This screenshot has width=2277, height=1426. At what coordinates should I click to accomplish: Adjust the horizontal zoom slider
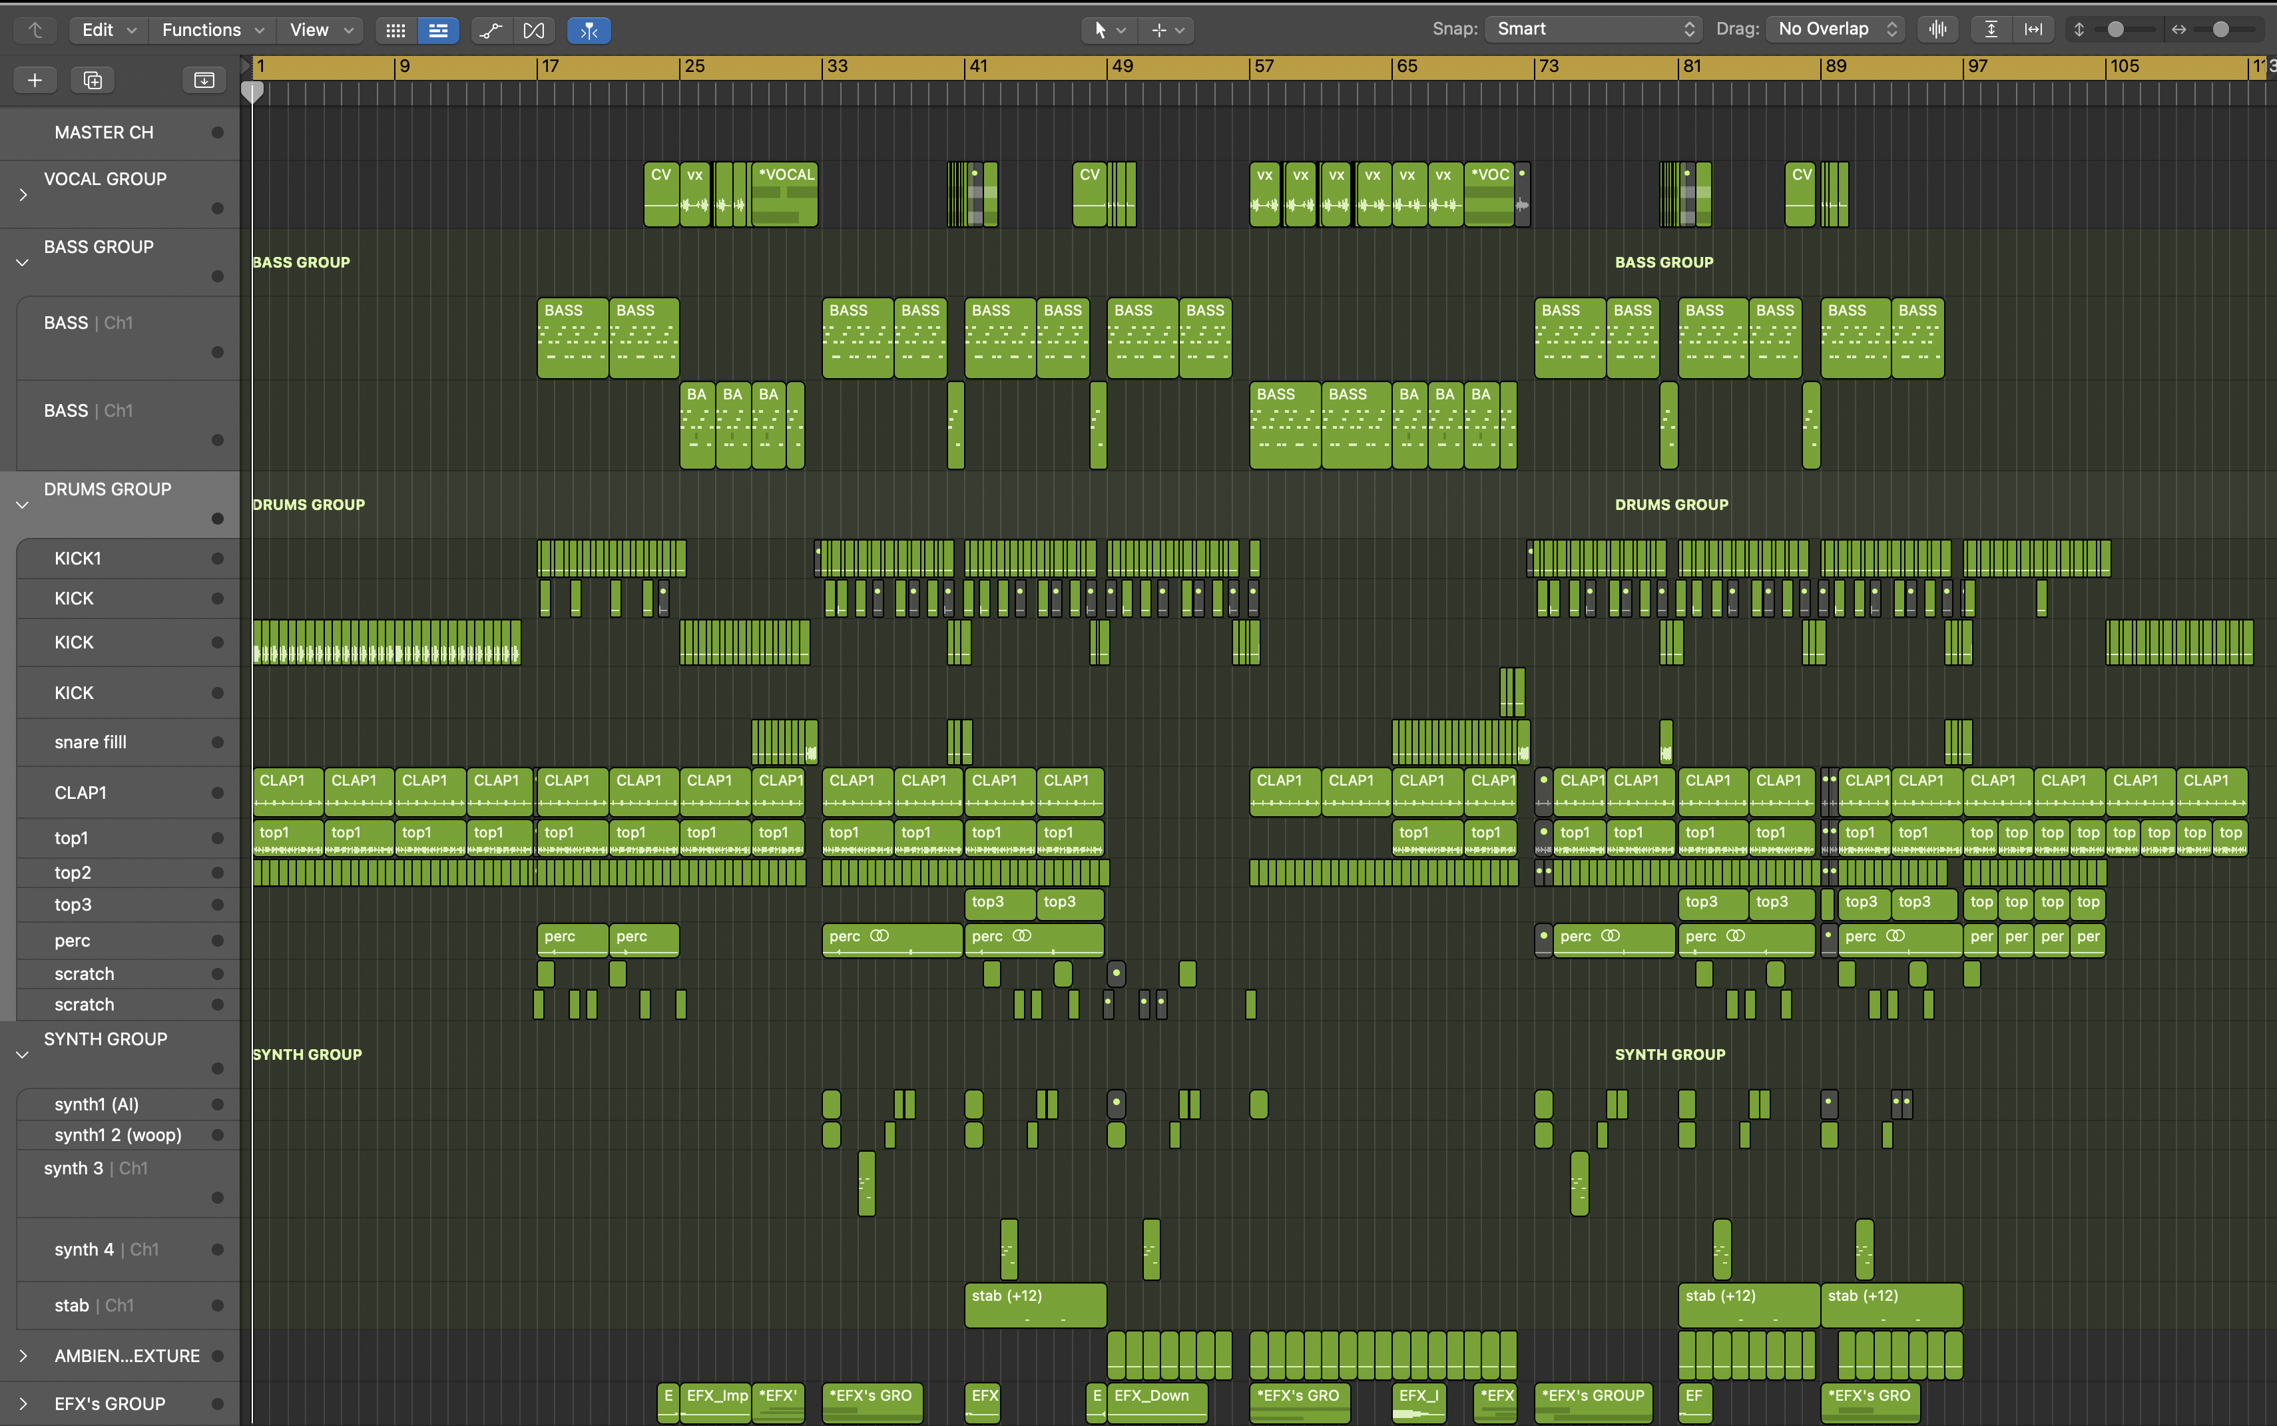click(x=2220, y=29)
